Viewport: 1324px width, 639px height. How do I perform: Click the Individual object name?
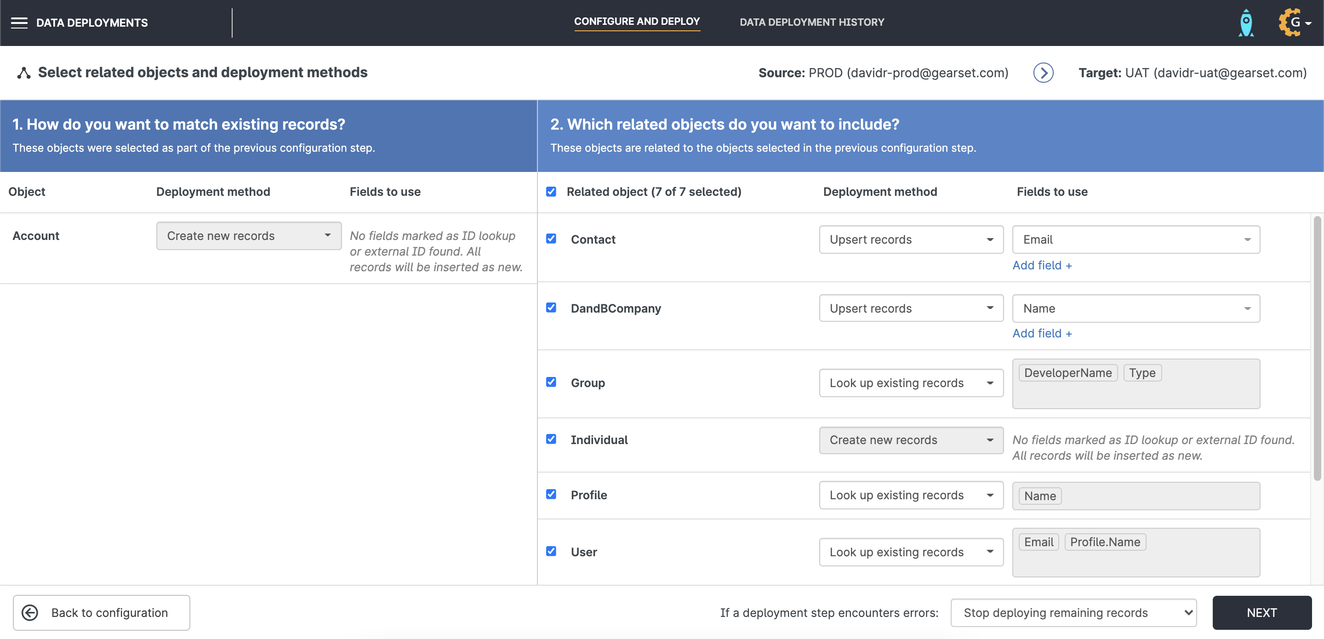(599, 440)
